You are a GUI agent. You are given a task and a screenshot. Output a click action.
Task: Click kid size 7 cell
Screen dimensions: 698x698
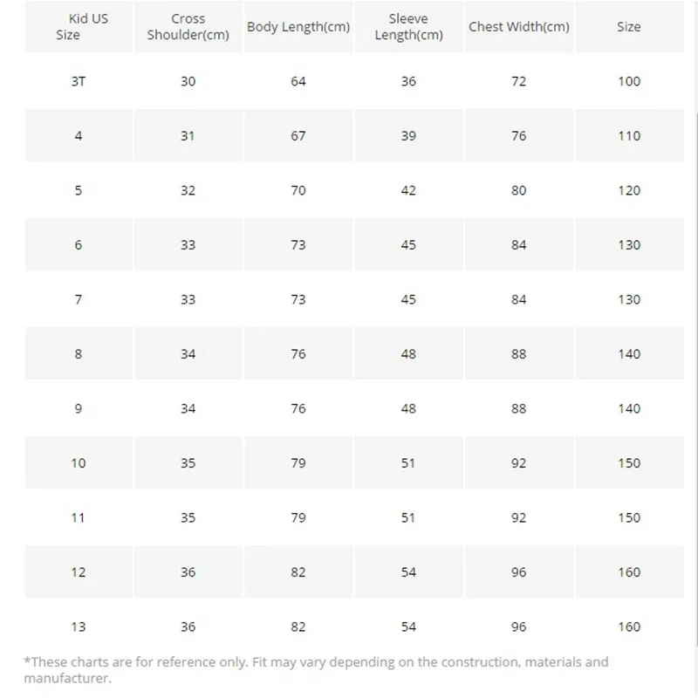coord(79,299)
